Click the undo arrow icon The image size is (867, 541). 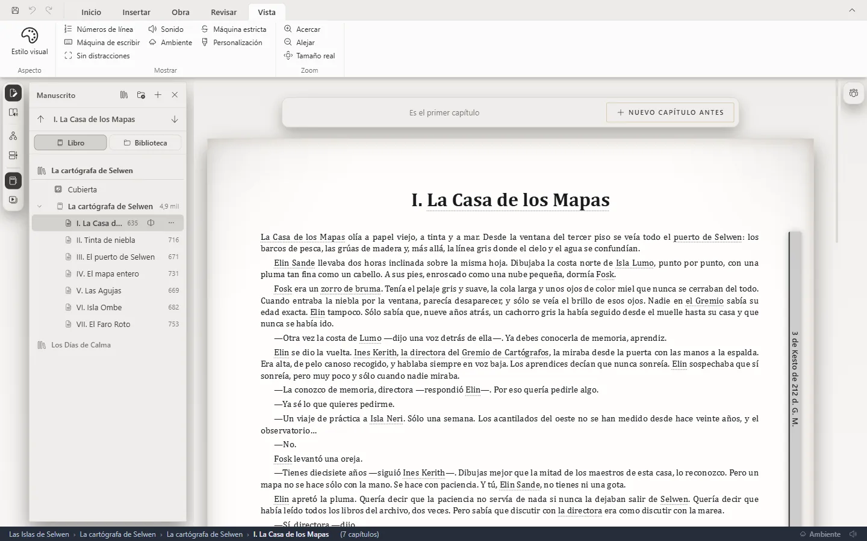[32, 10]
